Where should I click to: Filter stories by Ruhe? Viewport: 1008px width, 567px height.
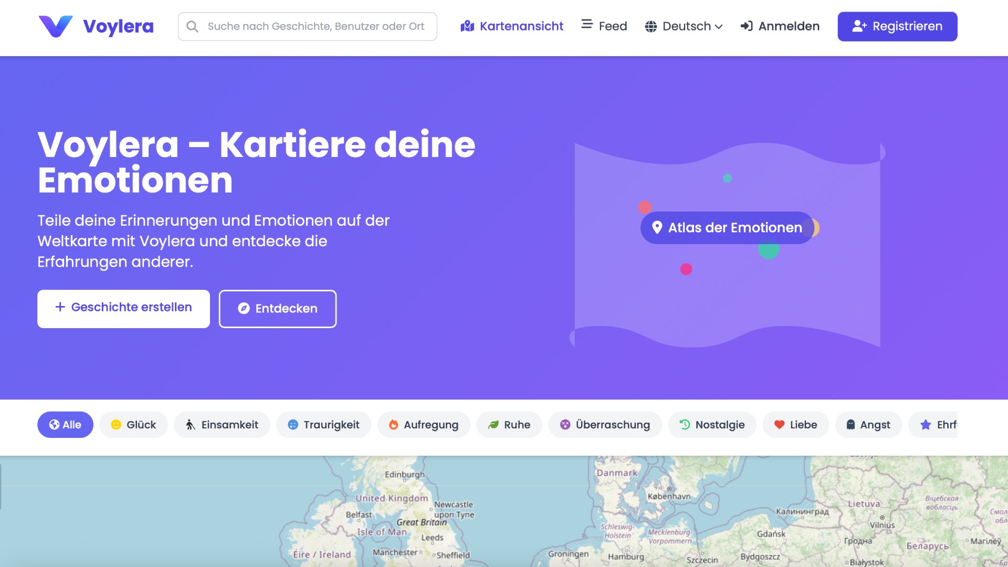pyautogui.click(x=509, y=425)
